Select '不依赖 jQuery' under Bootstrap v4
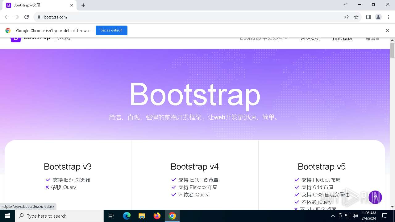The image size is (395, 222). 193,195
